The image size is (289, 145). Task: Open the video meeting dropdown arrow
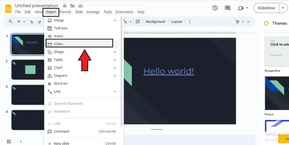[x=247, y=8]
